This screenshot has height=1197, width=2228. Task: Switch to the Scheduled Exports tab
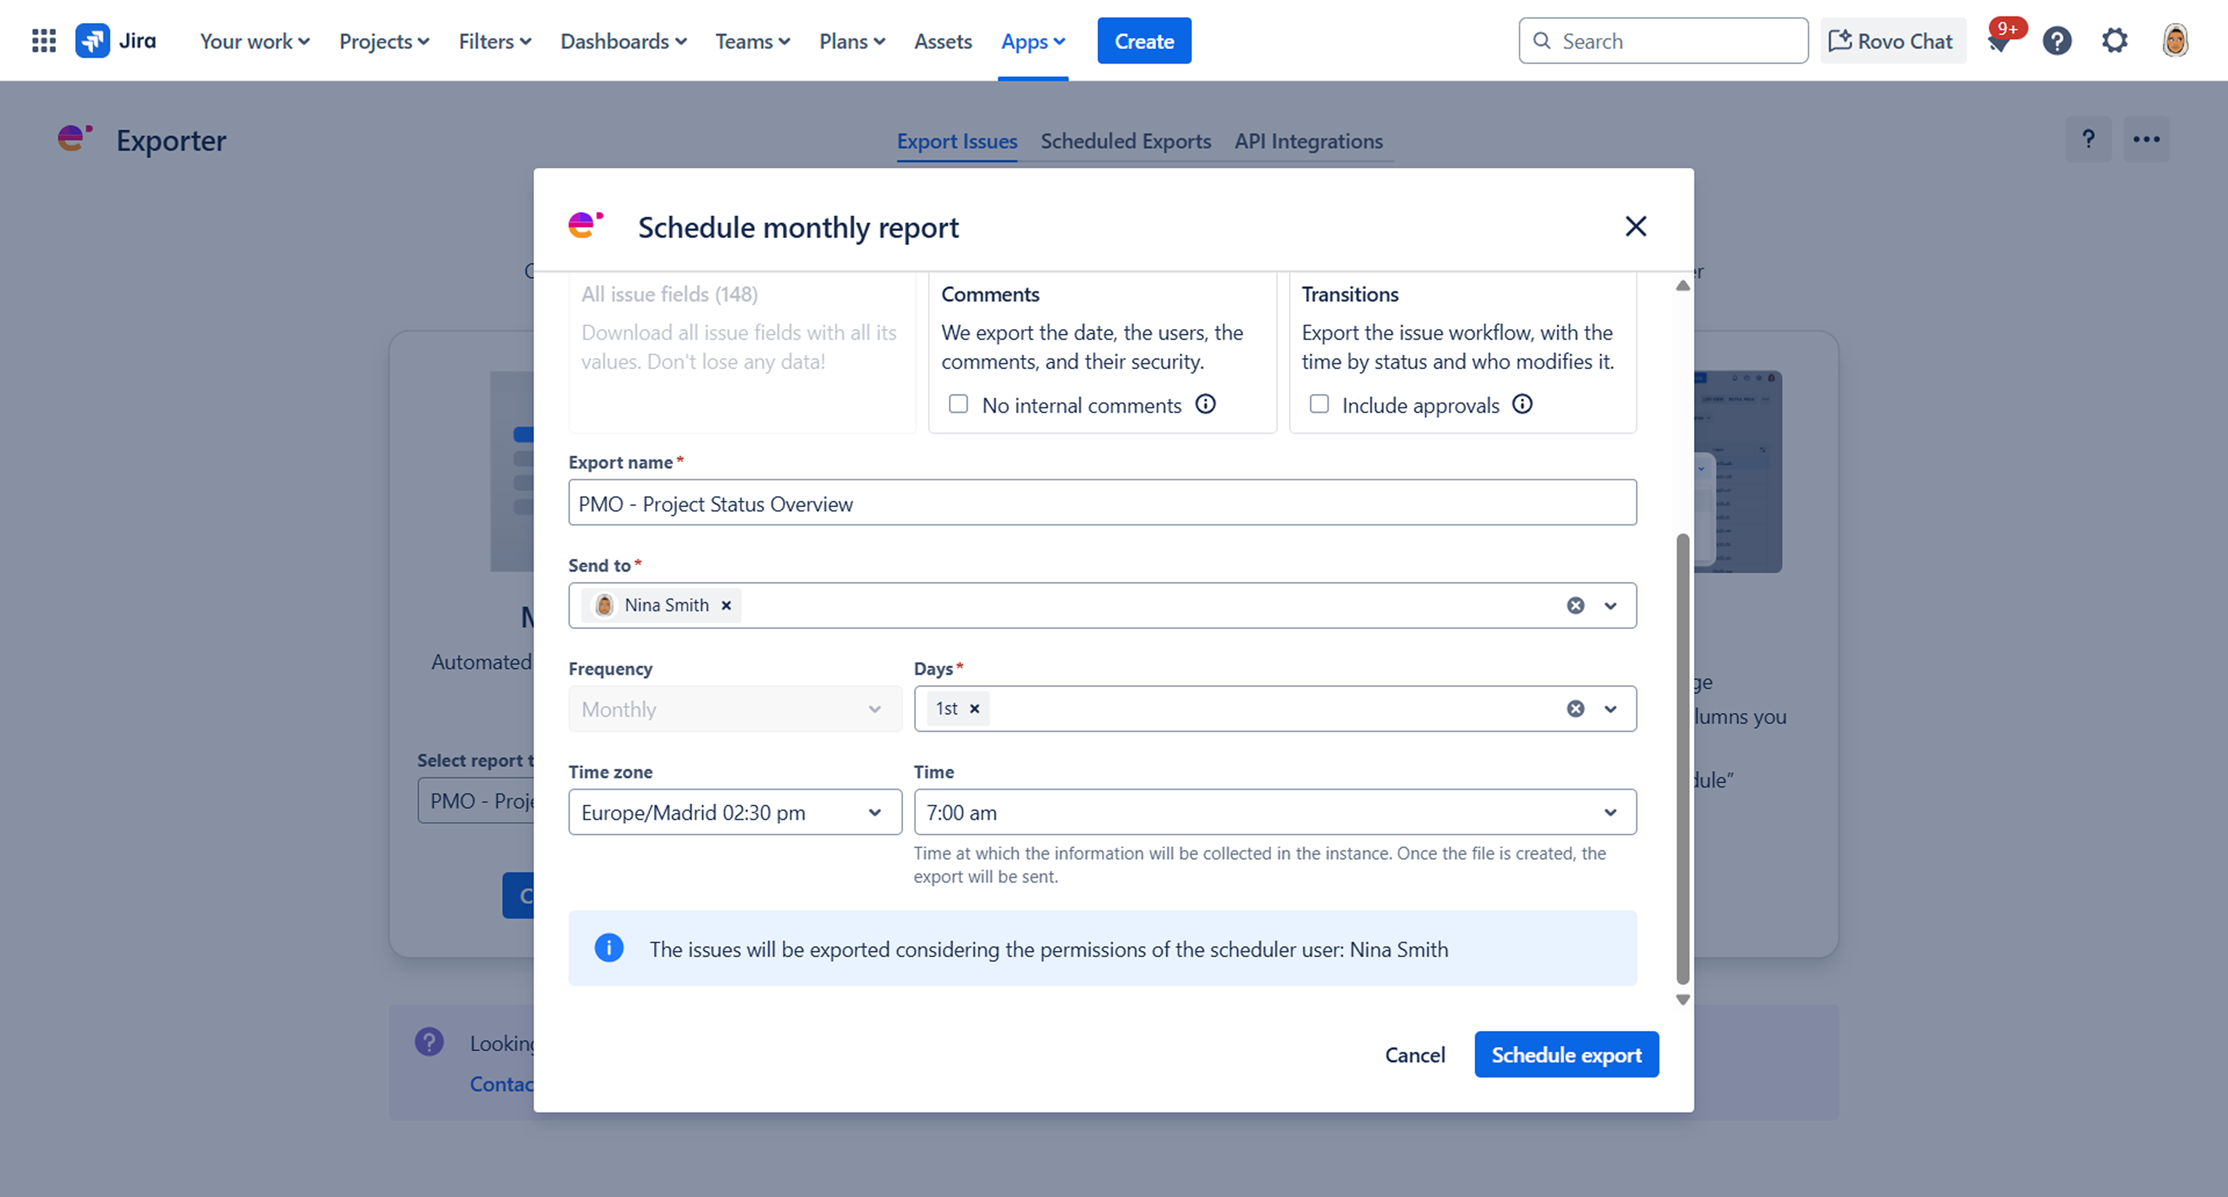coord(1125,141)
